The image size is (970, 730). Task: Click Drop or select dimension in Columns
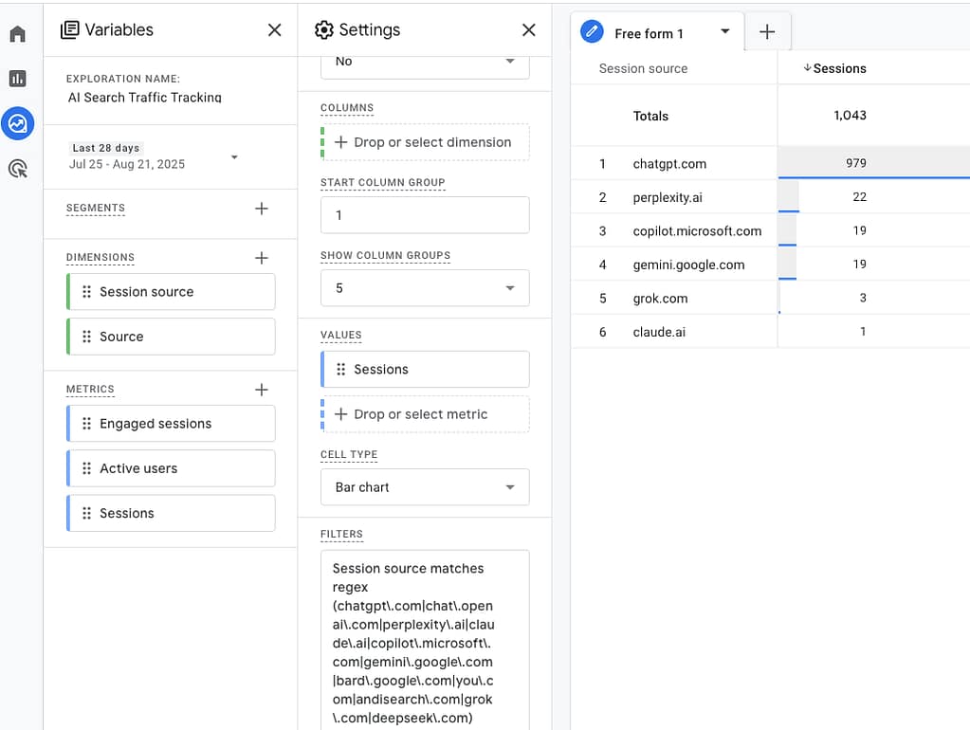click(x=425, y=142)
